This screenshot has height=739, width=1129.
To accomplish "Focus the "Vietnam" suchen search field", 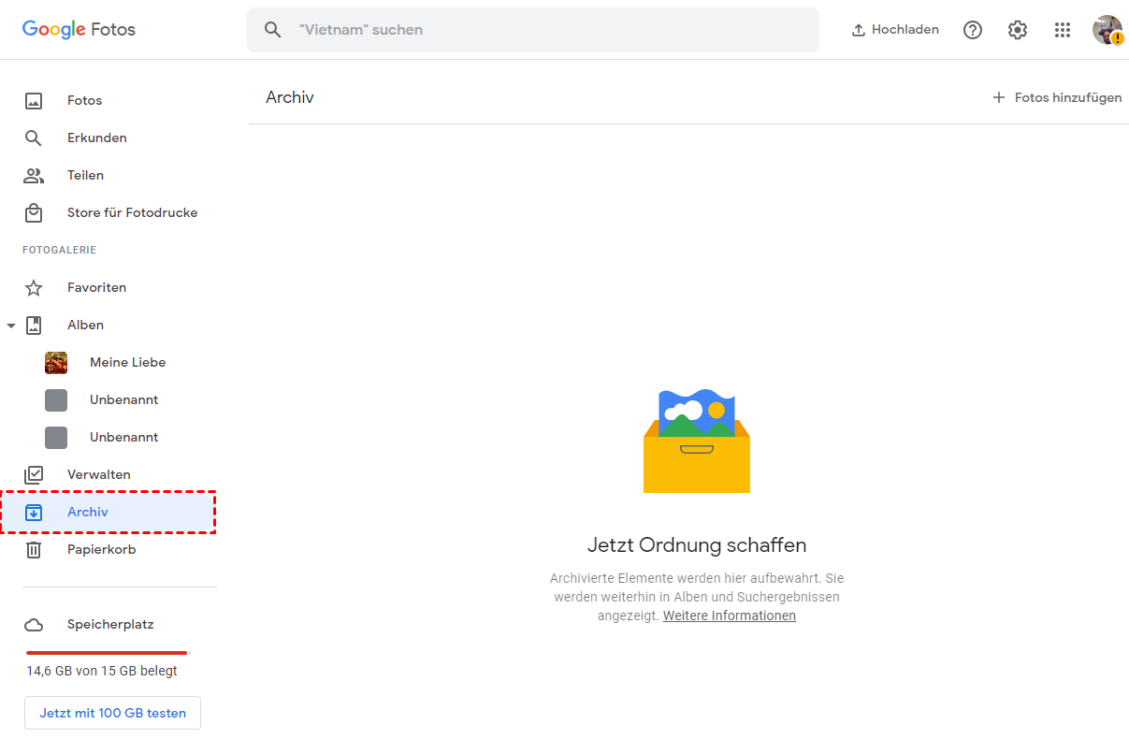I will pyautogui.click(x=552, y=30).
